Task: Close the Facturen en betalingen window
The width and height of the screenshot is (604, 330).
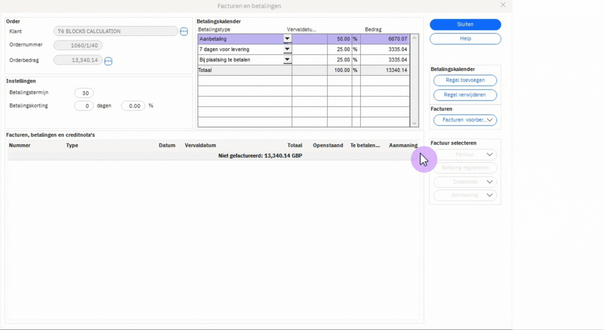Action: click(x=503, y=5)
